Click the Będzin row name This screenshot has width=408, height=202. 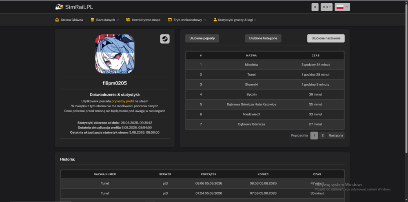(x=252, y=94)
